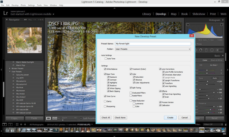The height and width of the screenshot is (137, 229).
Task: Select the Graduated Filter tool
Action: [206, 50]
